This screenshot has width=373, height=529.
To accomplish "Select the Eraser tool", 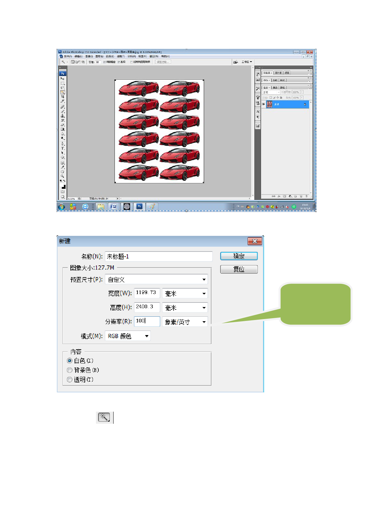I will [x=63, y=125].
